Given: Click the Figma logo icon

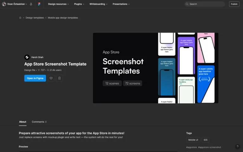Looking at the screenshot, I should (x=39, y=4).
